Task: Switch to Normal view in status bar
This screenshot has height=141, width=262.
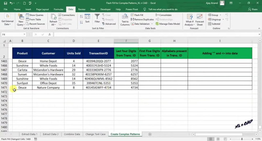Action: 211,139
